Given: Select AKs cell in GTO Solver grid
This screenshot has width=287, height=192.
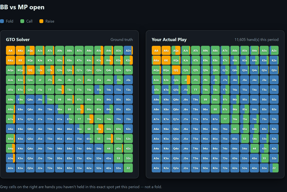Looking at the screenshot, I should (20, 51).
